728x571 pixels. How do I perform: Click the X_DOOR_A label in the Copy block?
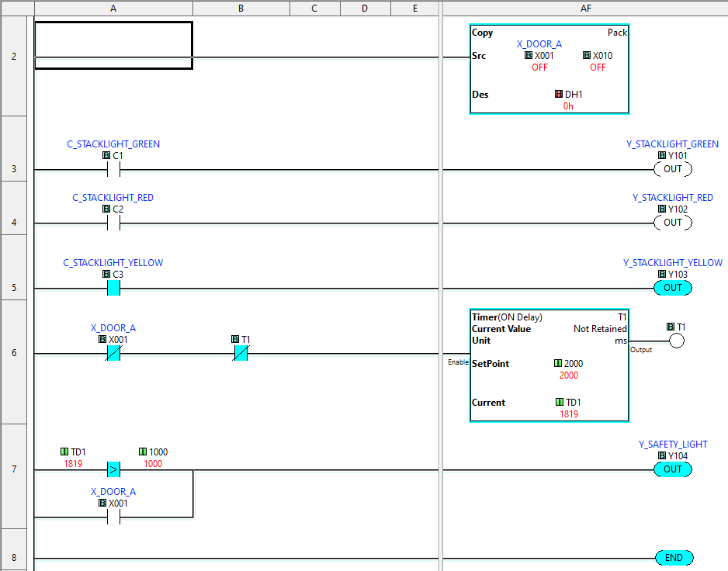coord(539,43)
